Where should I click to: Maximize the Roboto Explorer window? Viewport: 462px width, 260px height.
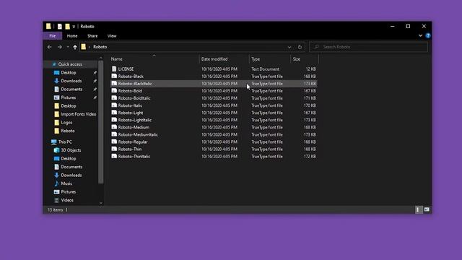tap(408, 26)
